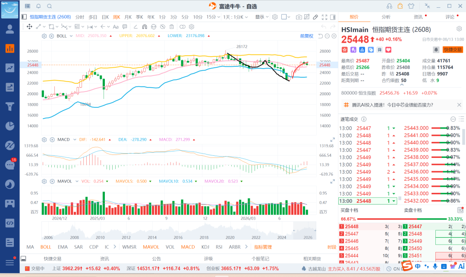Open the 15分 interval dropdown
Image resolution: width=466 pixels, height=277 pixels.
click(213, 17)
